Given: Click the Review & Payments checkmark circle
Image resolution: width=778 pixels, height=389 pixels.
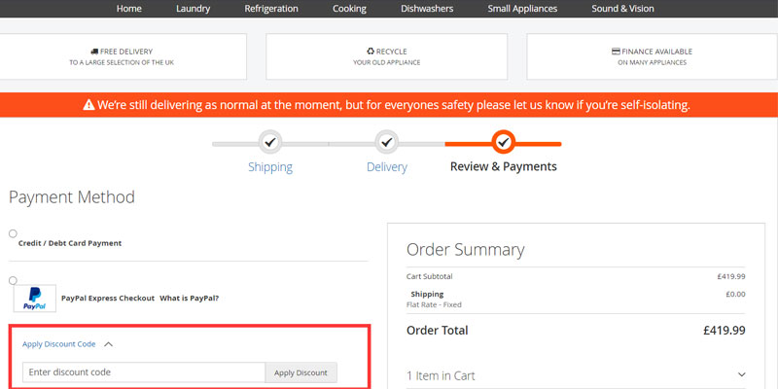Looking at the screenshot, I should click(x=503, y=143).
